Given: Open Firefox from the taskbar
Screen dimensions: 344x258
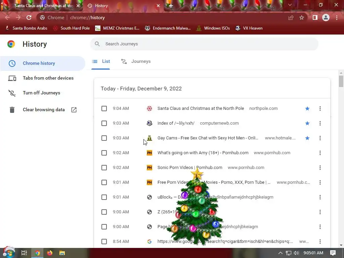Looking at the screenshot, I should tap(50, 253).
